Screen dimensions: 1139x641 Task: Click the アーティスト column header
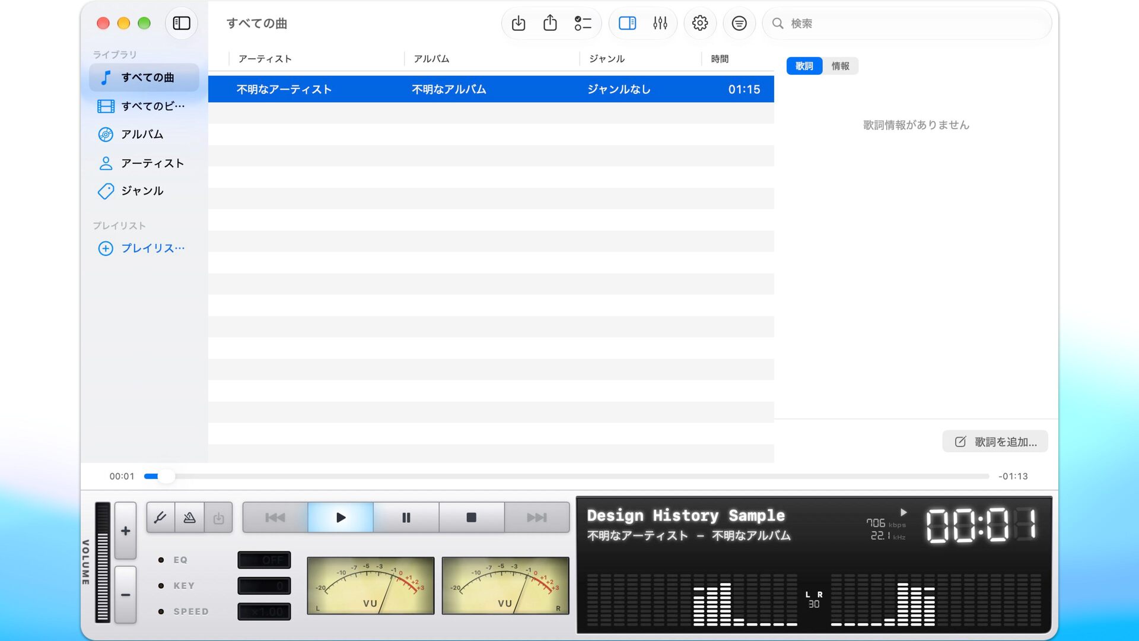(265, 59)
